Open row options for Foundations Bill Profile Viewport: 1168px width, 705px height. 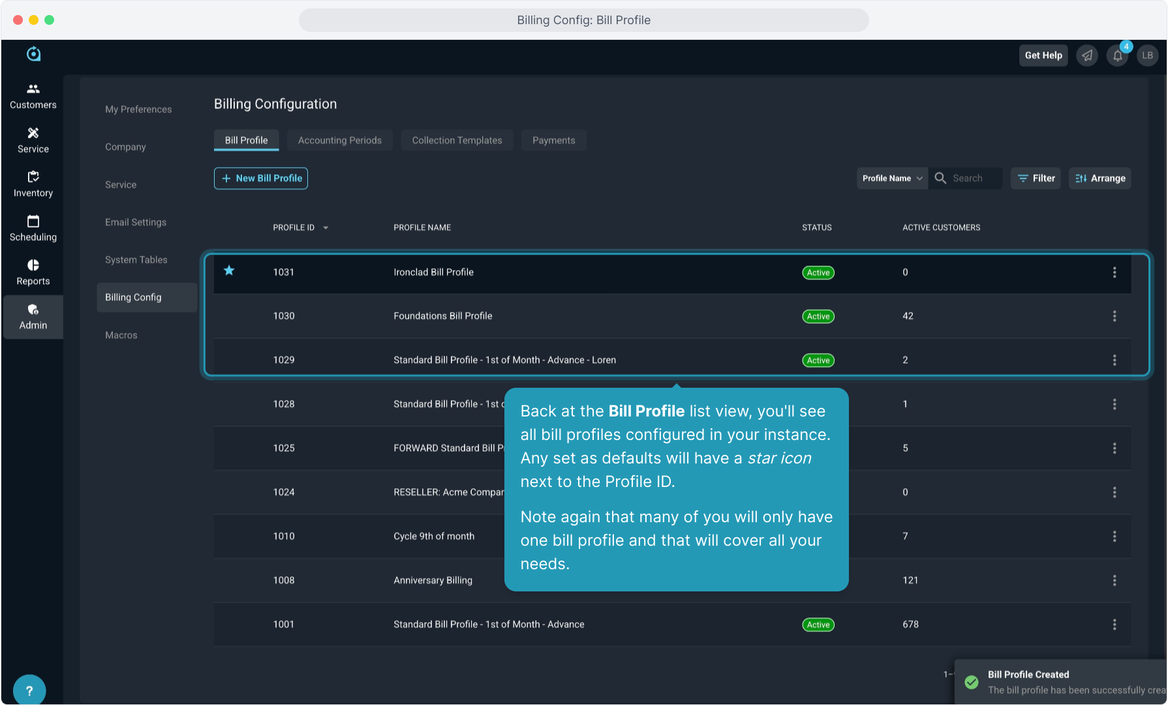pos(1114,316)
